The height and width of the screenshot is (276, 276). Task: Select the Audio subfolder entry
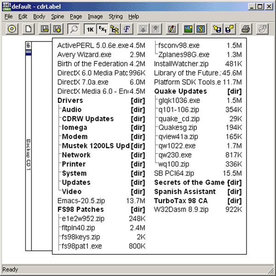pyautogui.click(x=103, y=109)
